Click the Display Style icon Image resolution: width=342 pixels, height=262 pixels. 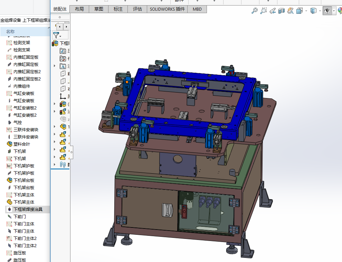click(x=313, y=11)
